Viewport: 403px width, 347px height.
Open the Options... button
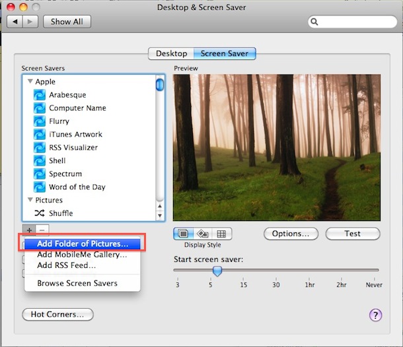click(291, 234)
